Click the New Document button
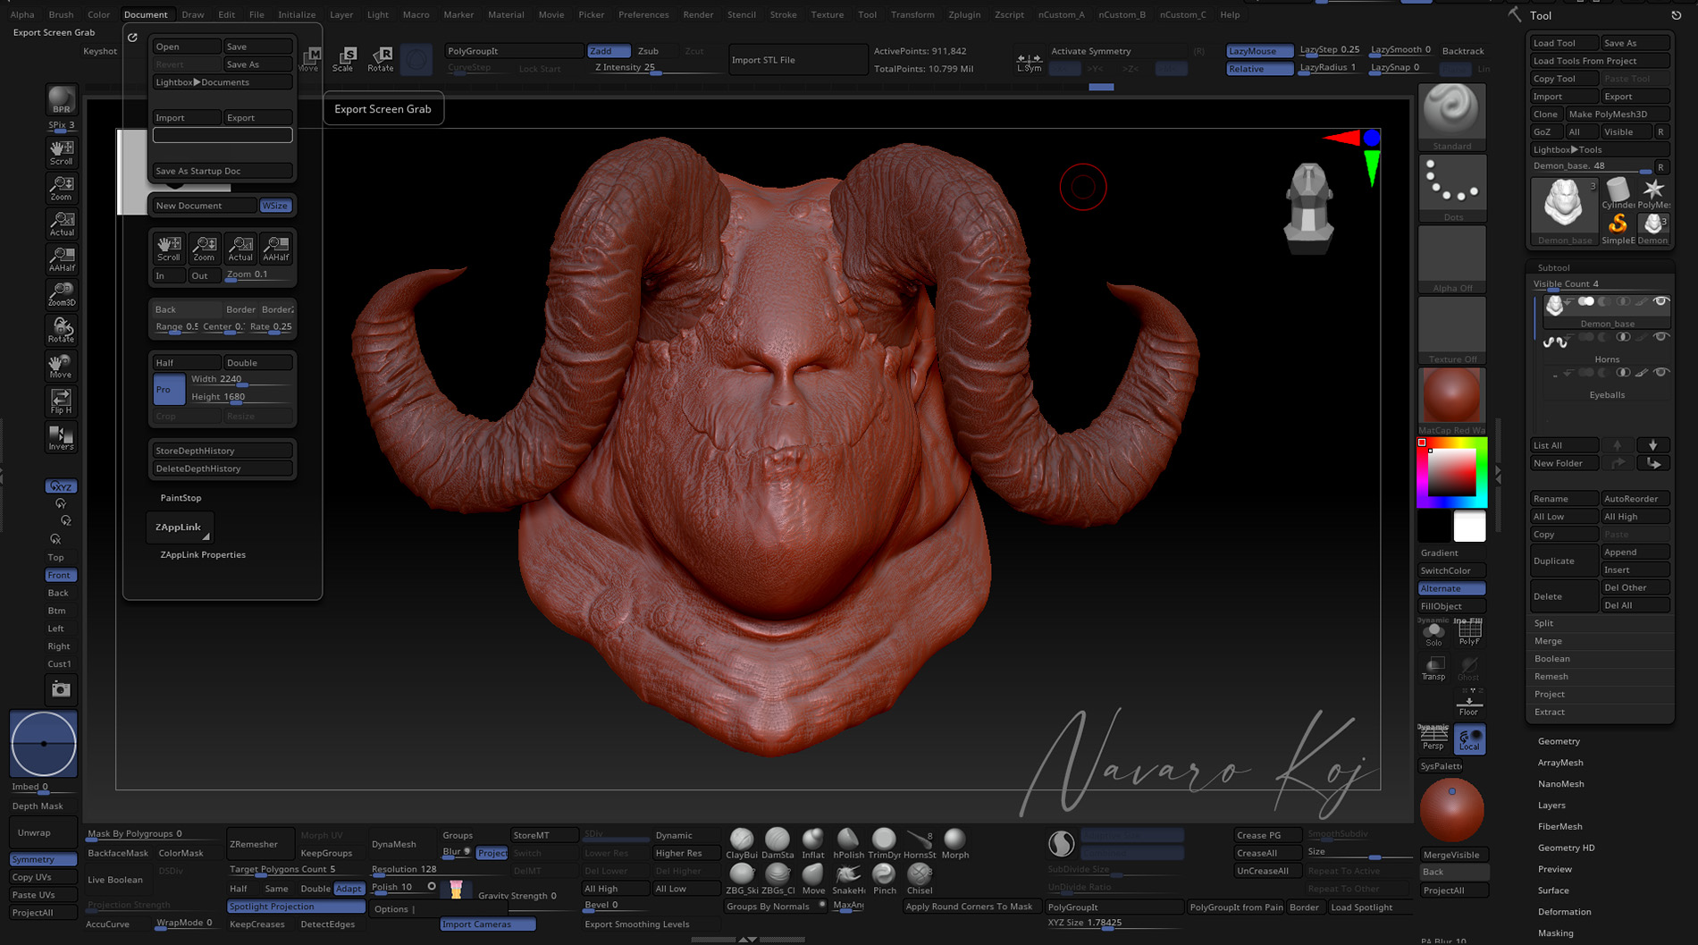 tap(205, 206)
